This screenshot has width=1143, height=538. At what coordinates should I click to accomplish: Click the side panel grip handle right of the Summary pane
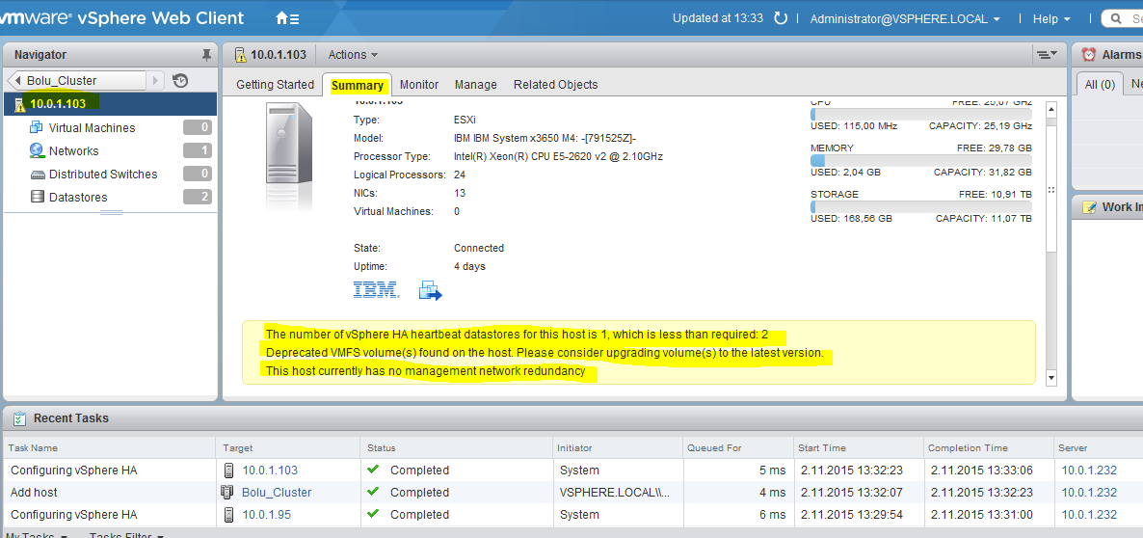[1051, 190]
